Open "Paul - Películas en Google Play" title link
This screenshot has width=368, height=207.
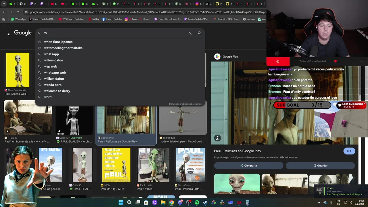click(237, 151)
